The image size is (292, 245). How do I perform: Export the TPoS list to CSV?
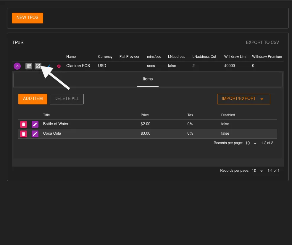point(262,42)
